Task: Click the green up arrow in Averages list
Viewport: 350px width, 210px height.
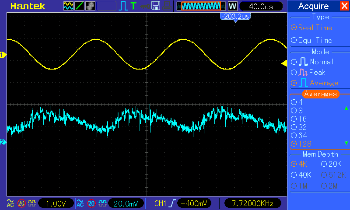Action: point(346,108)
